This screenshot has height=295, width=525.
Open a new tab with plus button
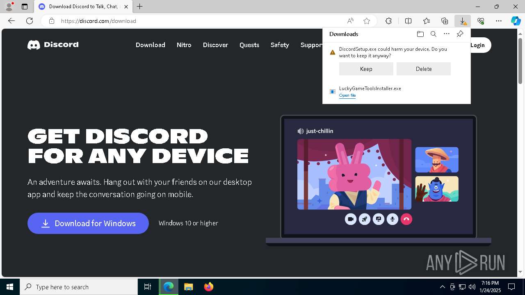tap(140, 7)
